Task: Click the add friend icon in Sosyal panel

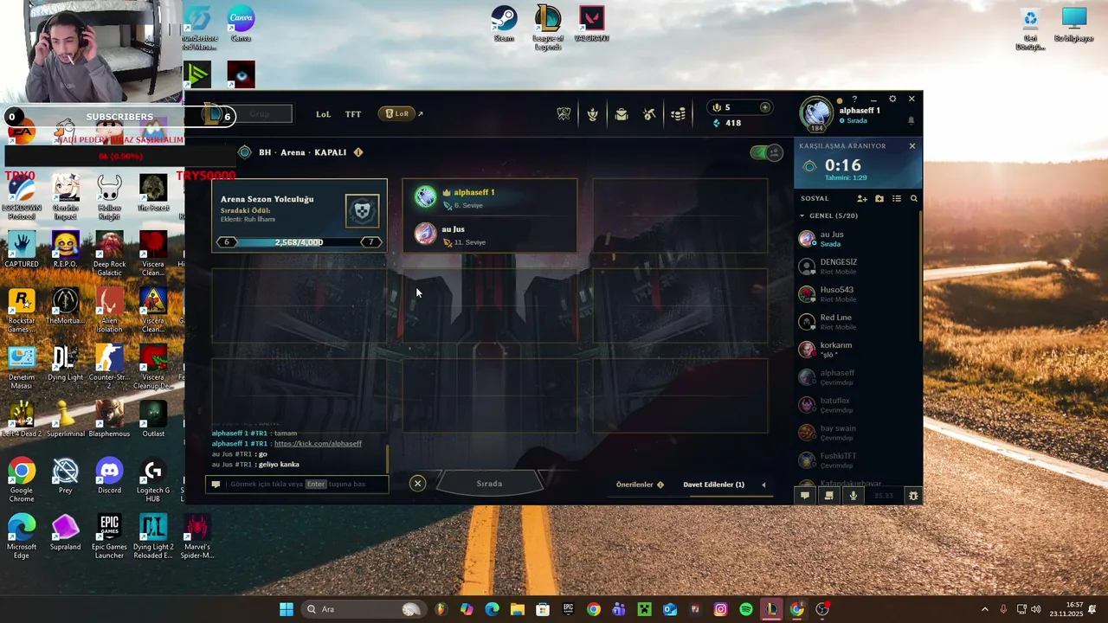Action: click(x=862, y=199)
